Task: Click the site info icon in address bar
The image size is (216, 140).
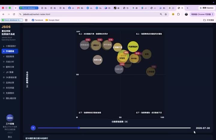Action: (20, 14)
